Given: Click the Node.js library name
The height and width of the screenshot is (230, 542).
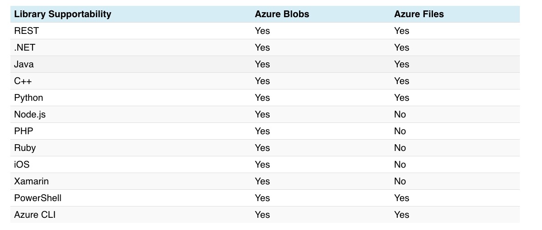Looking at the screenshot, I should point(30,114).
